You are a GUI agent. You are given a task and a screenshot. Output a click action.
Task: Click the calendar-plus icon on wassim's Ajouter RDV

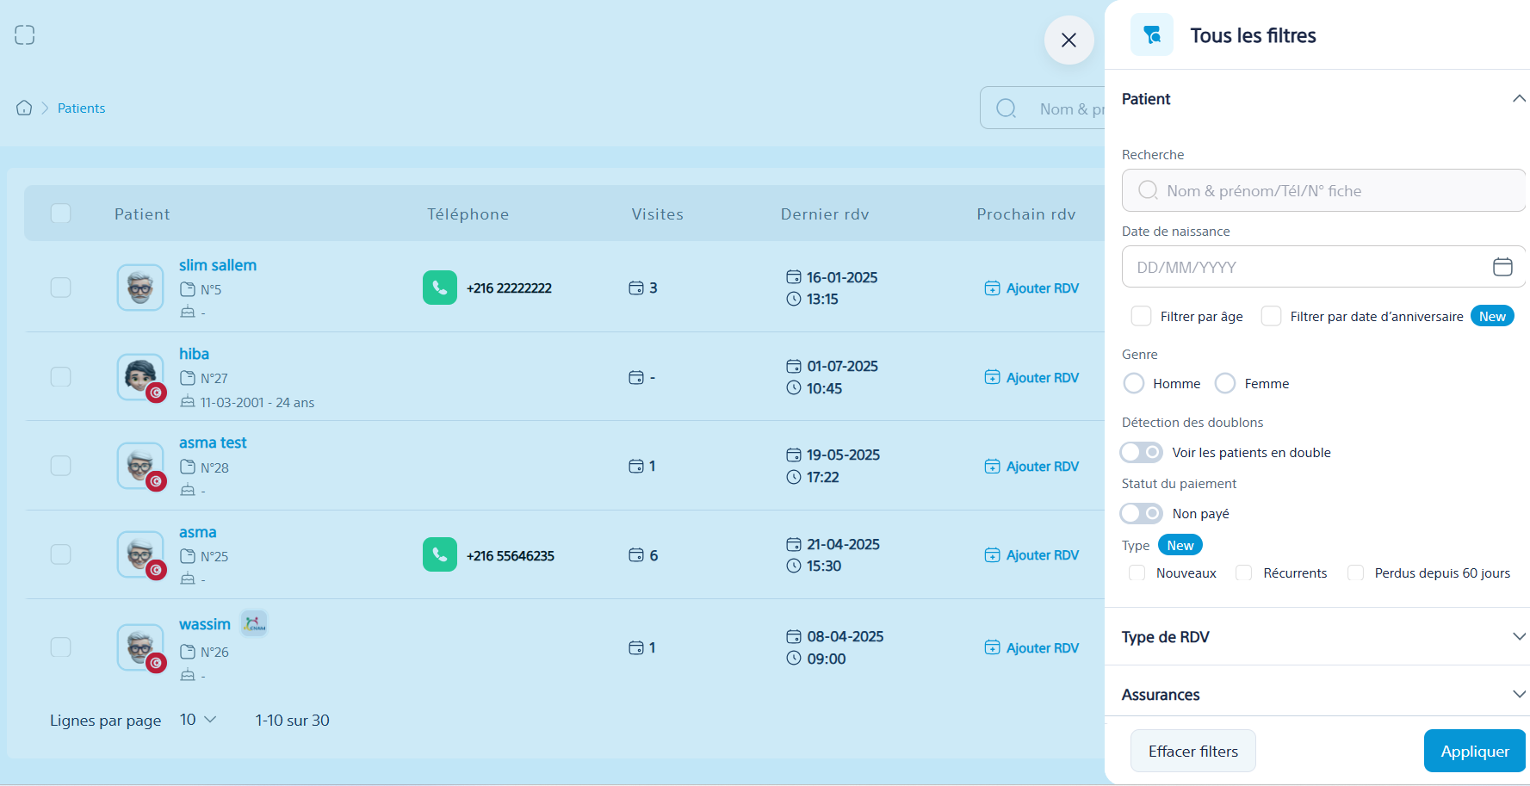click(x=992, y=647)
